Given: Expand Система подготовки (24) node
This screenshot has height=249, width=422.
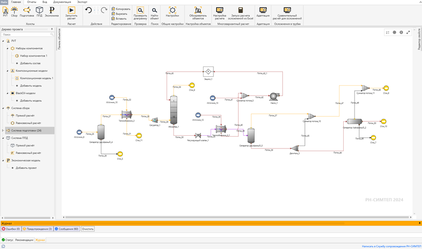Looking at the screenshot, I should point(3,131).
